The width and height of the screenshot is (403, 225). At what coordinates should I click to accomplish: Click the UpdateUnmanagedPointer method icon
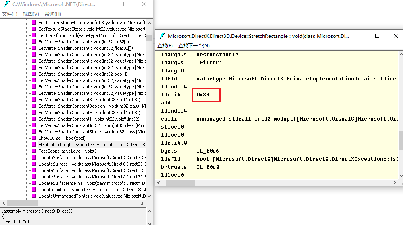[x=34, y=196]
